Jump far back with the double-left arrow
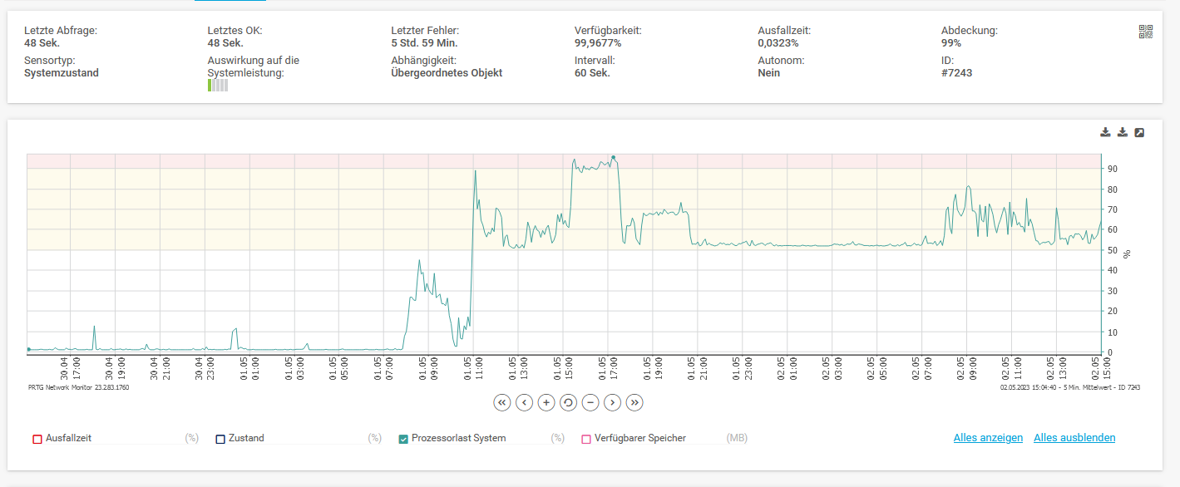1180x487 pixels. point(501,402)
